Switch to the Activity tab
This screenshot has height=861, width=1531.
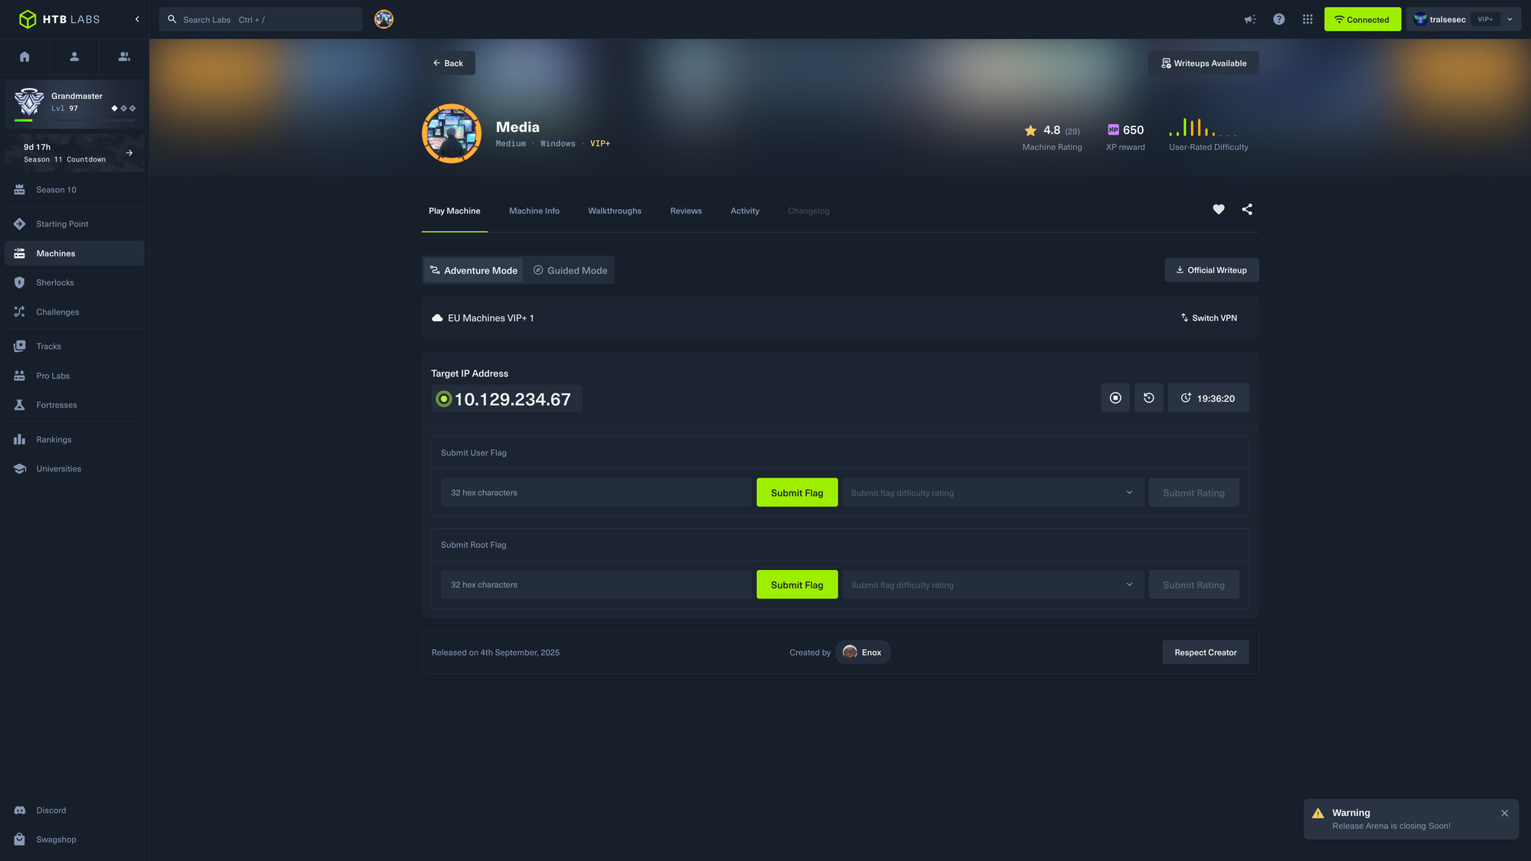click(x=745, y=211)
